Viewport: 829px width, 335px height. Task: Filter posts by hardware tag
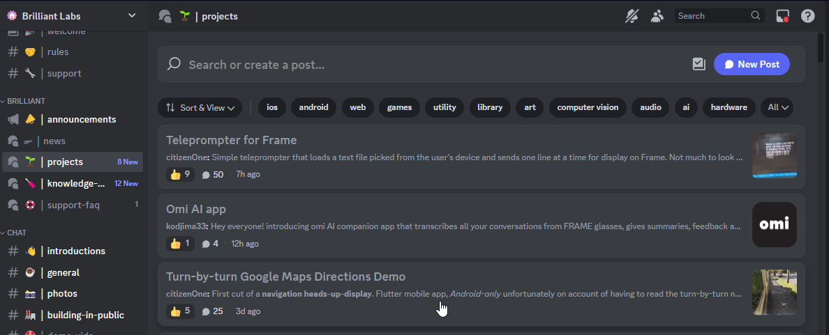pyautogui.click(x=729, y=108)
